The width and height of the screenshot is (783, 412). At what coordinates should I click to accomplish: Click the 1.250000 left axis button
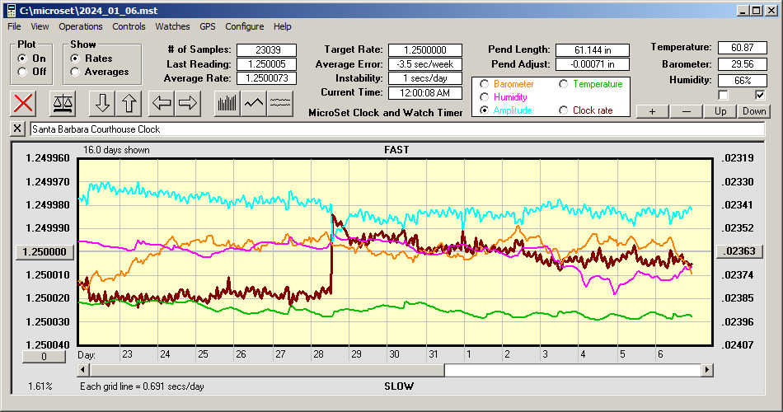[45, 251]
